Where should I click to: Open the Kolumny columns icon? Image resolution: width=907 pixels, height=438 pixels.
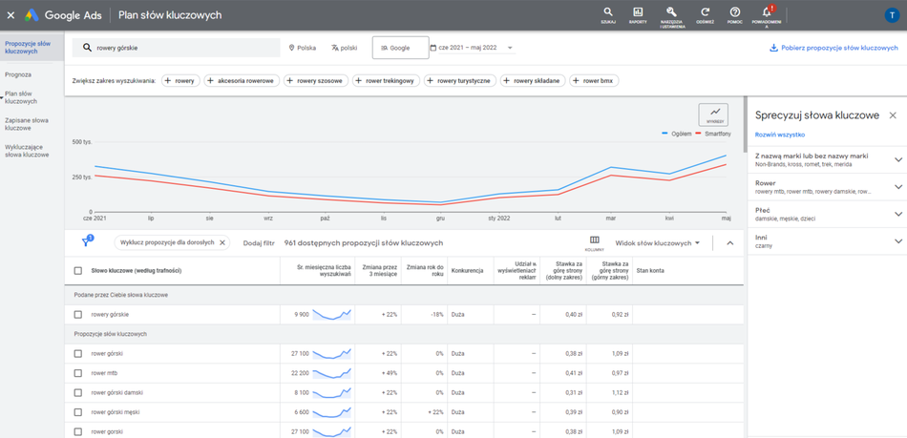point(594,241)
